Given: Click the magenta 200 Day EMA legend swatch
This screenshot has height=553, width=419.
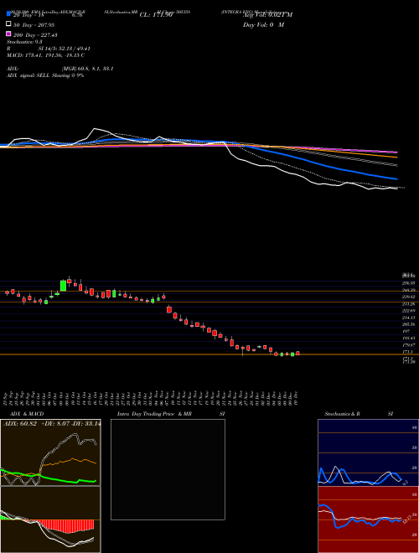Looking at the screenshot, I should point(8,34).
